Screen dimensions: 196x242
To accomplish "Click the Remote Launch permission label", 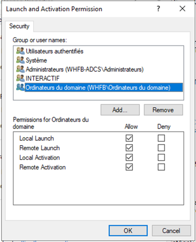I will [x=40, y=148].
